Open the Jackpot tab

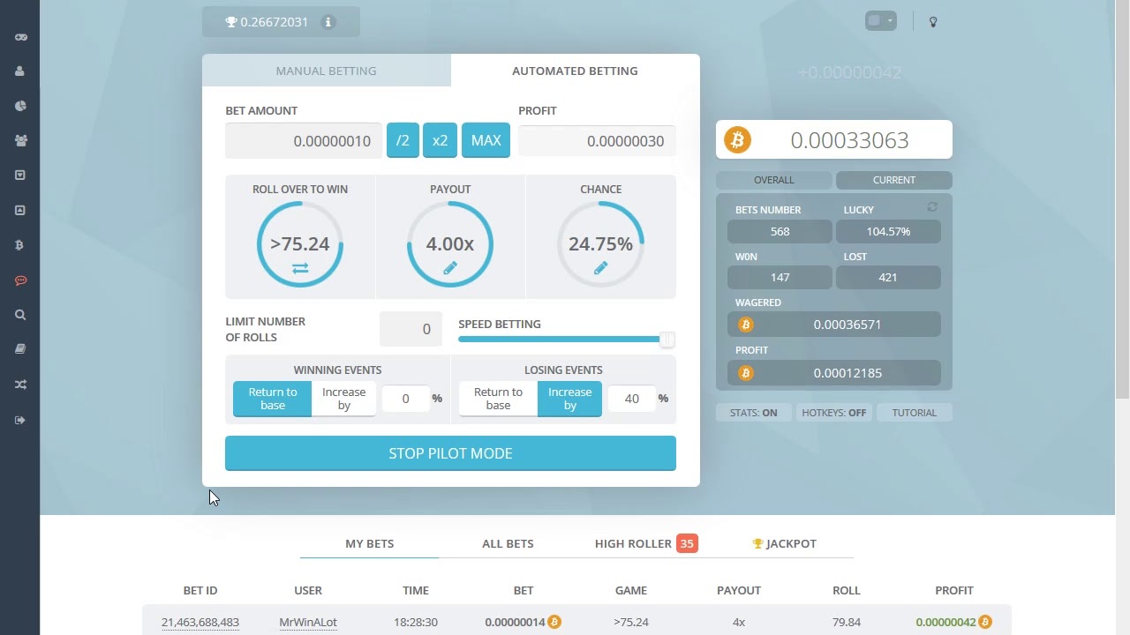click(x=785, y=543)
